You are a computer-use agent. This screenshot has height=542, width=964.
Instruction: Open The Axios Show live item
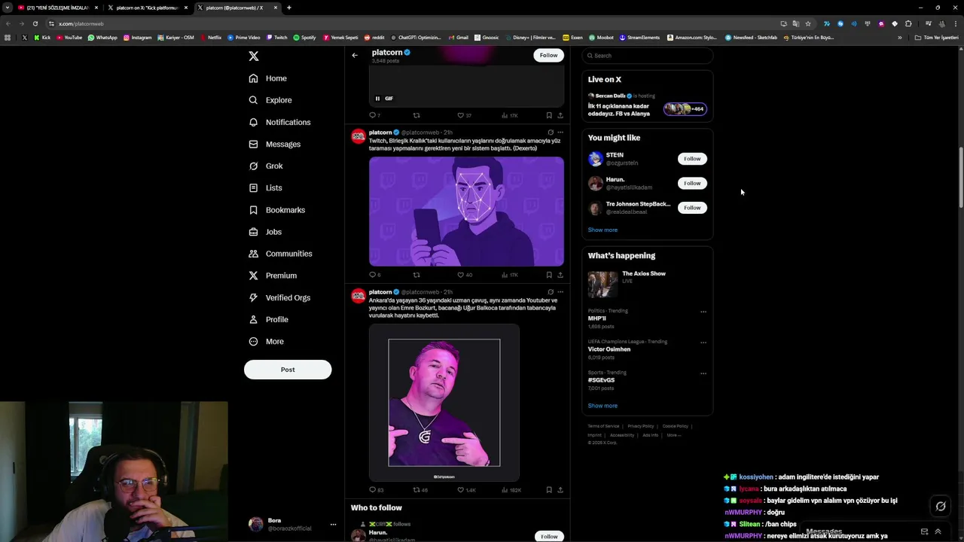(648, 285)
